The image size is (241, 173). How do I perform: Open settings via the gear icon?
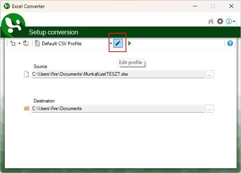point(220,21)
